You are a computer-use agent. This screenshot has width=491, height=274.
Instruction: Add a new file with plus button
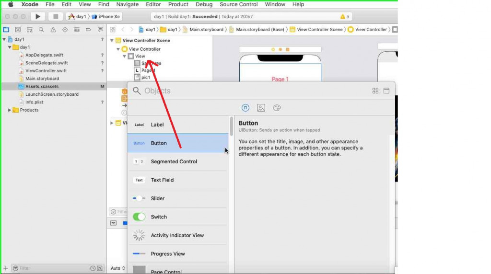(x=6, y=268)
